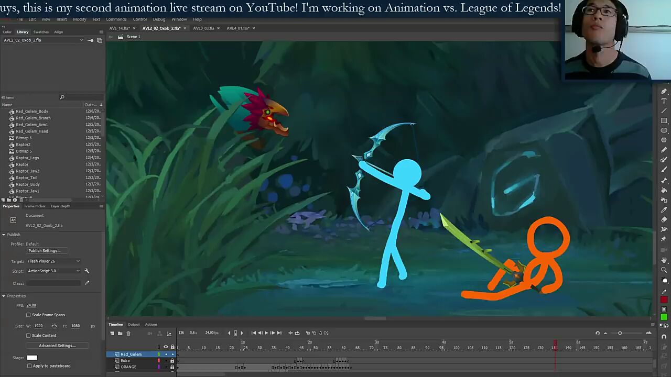Select the Red_Golem_Head library item
The height and width of the screenshot is (377, 671).
[x=32, y=131]
